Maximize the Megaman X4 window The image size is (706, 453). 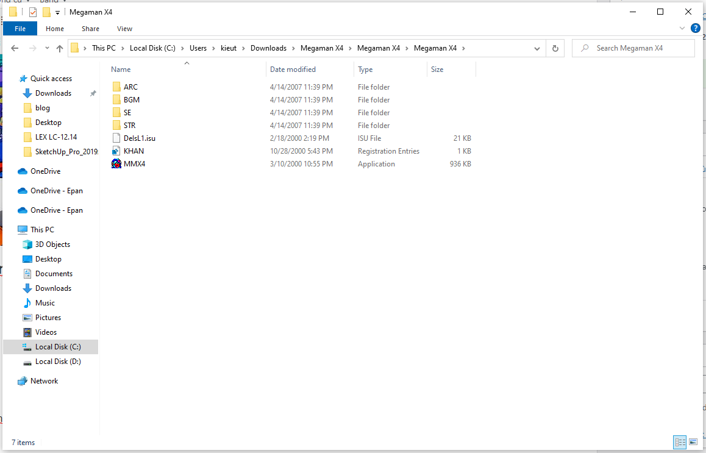click(660, 12)
